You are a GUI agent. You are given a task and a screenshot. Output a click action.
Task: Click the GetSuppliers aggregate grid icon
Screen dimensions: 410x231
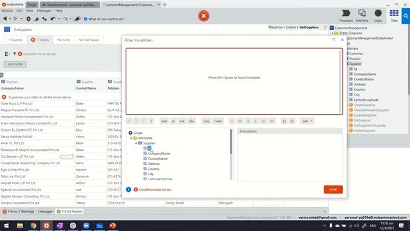point(7,30)
